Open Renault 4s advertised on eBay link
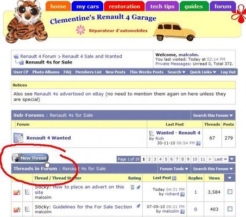This screenshot has height=217, width=246. click(x=69, y=94)
